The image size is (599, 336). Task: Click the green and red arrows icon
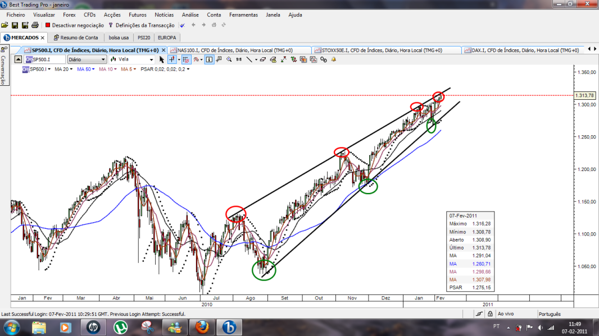pyautogui.click(x=293, y=59)
